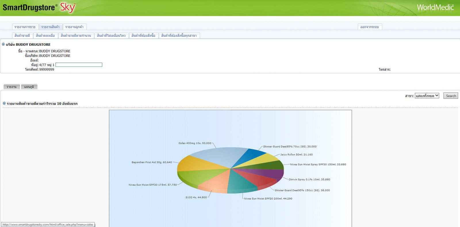460x227 pixels.
Task: Log out using ออกจากระบบ
Action: 370,27
